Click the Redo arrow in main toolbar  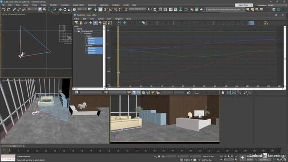pyautogui.click(x=9, y=9)
